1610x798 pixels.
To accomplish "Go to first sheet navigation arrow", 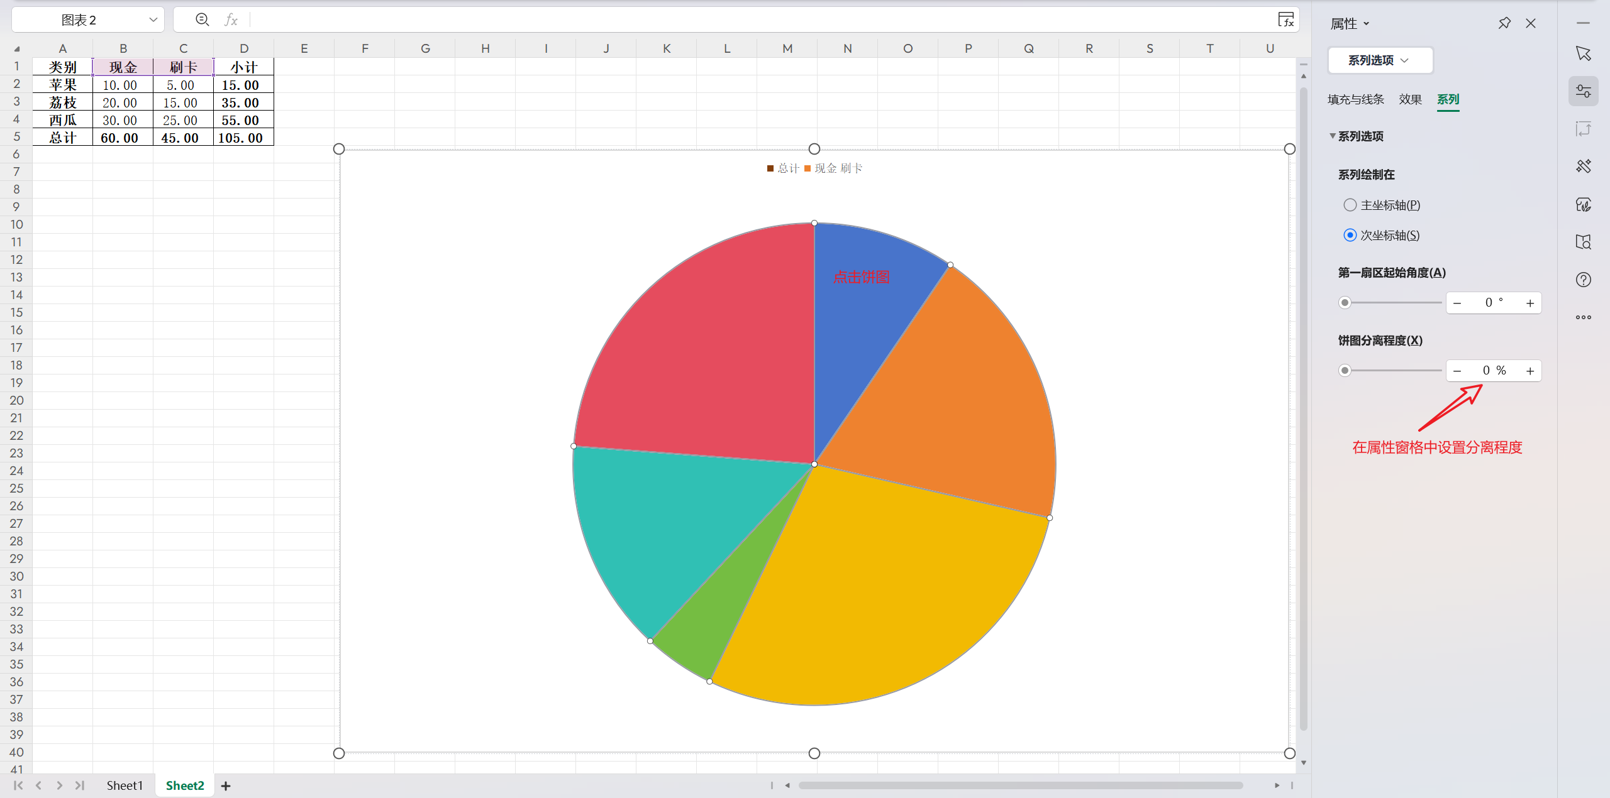I will [x=18, y=785].
